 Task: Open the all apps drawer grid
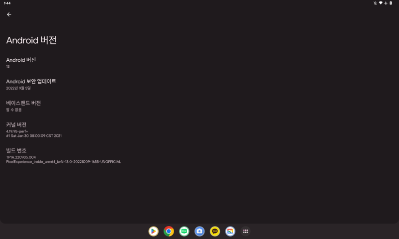pyautogui.click(x=245, y=231)
